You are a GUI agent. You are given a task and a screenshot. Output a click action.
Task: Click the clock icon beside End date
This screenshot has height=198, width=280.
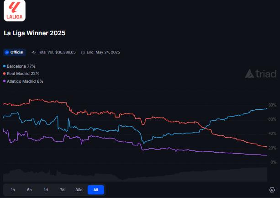click(83, 53)
